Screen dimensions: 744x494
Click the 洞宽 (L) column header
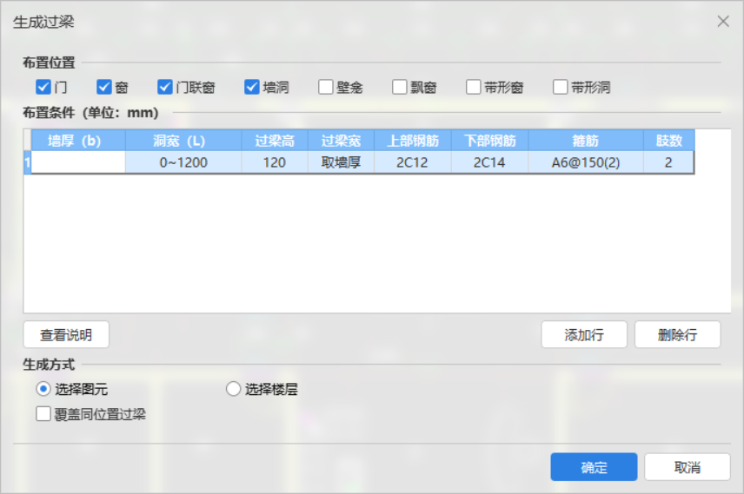[183, 141]
